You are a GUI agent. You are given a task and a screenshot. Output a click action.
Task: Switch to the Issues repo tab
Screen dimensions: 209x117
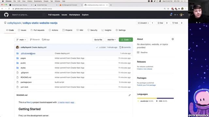pyautogui.click(x=22, y=30)
